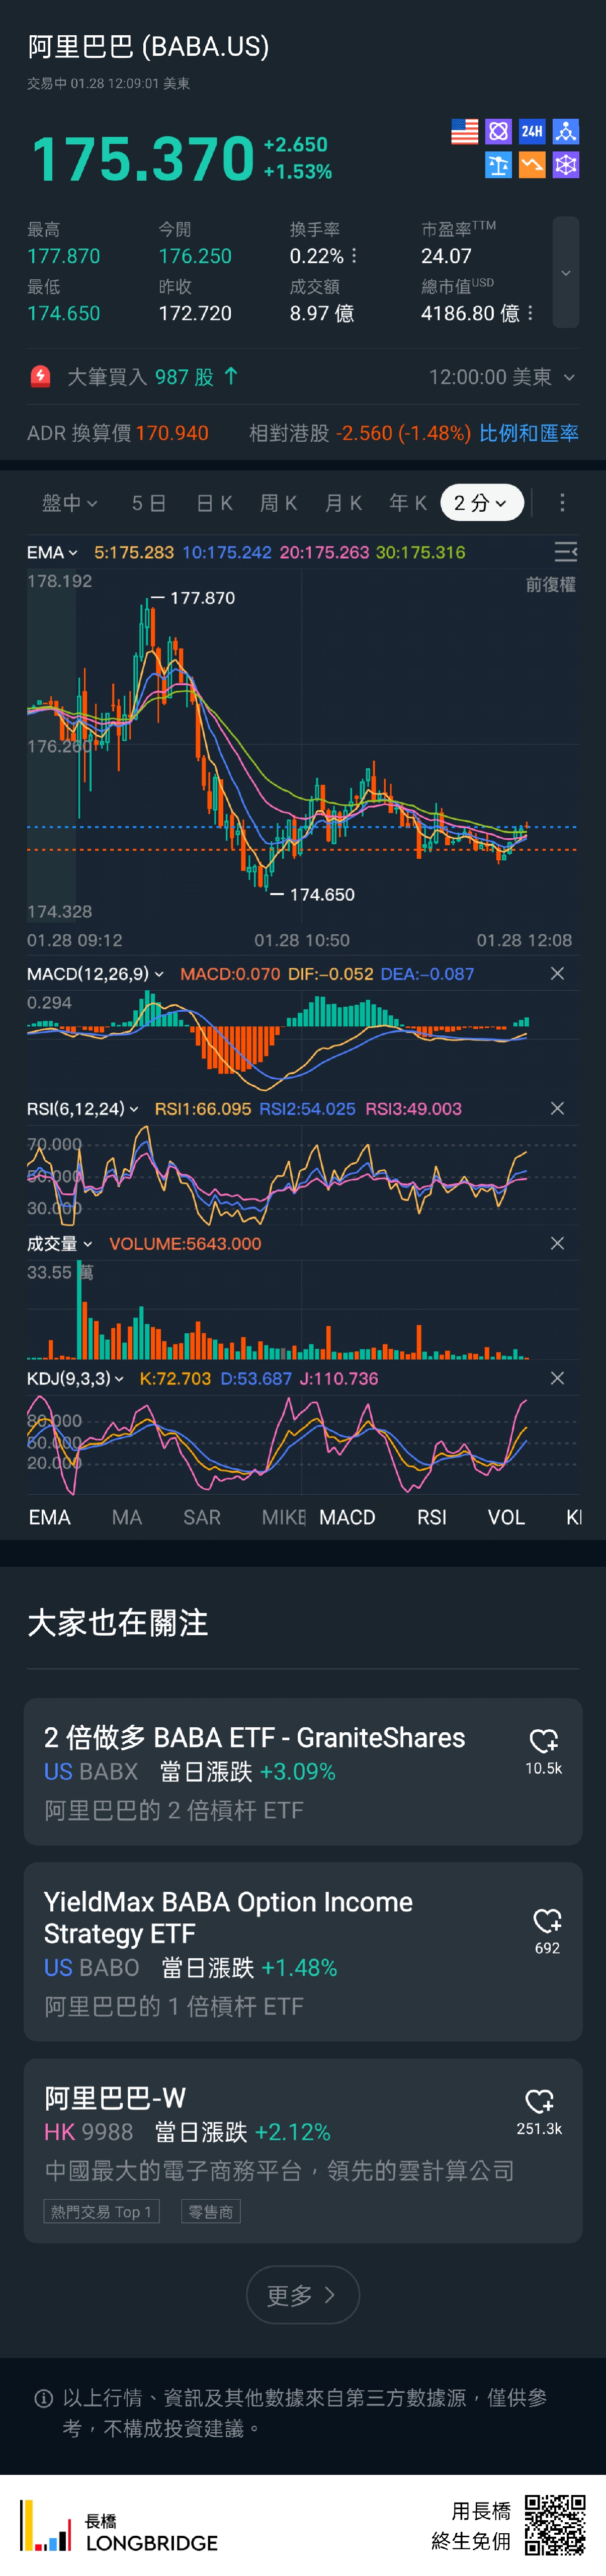The image size is (606, 2576).
Task: Open the 2 分 interval dropdown
Action: click(x=481, y=502)
